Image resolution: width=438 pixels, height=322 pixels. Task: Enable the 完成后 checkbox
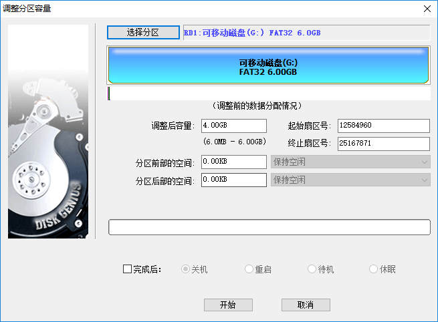click(127, 269)
